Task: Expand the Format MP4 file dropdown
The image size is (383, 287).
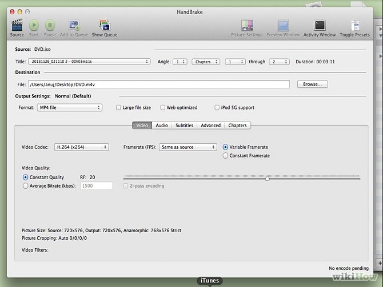Action: click(x=69, y=107)
